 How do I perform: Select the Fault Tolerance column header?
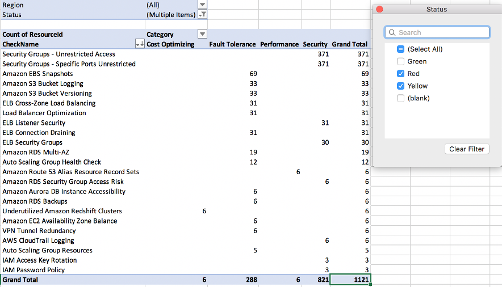tap(232, 44)
